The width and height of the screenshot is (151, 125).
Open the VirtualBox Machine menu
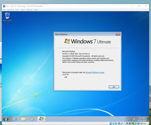point(10,10)
